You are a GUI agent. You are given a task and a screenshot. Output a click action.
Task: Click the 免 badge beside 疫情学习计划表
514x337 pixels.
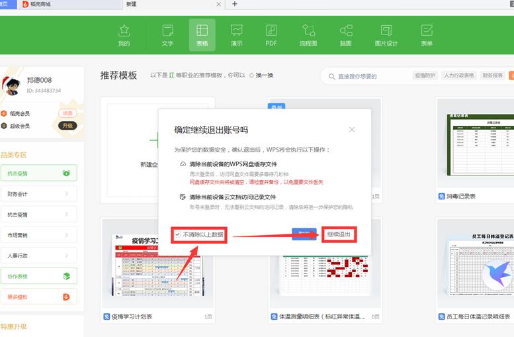[107, 316]
